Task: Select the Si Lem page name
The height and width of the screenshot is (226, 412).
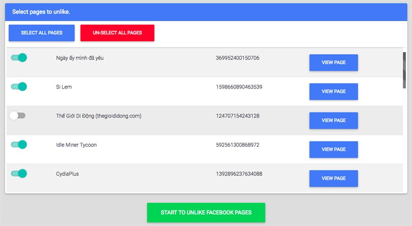Action: pos(64,87)
